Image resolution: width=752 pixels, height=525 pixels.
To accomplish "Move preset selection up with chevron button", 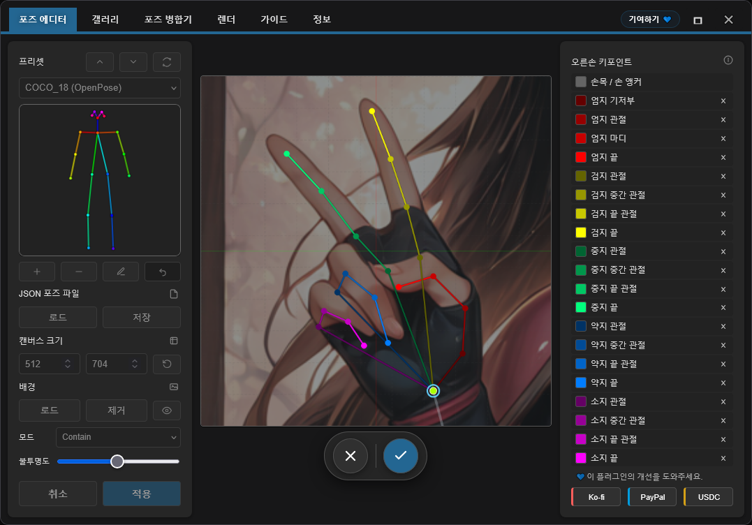I will point(100,62).
